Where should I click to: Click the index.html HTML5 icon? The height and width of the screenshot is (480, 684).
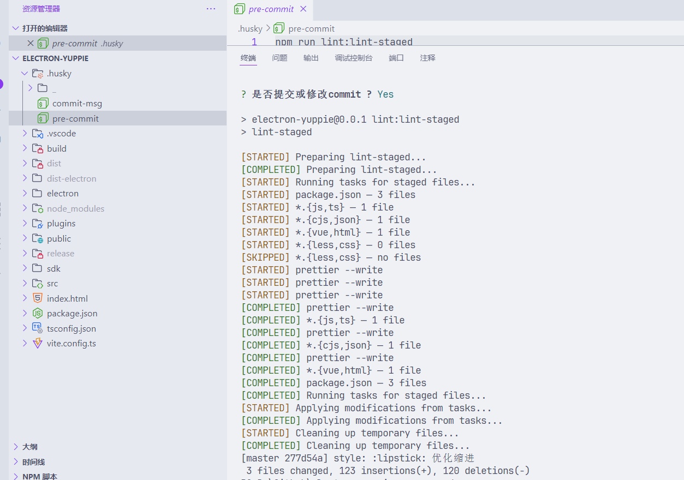37,298
